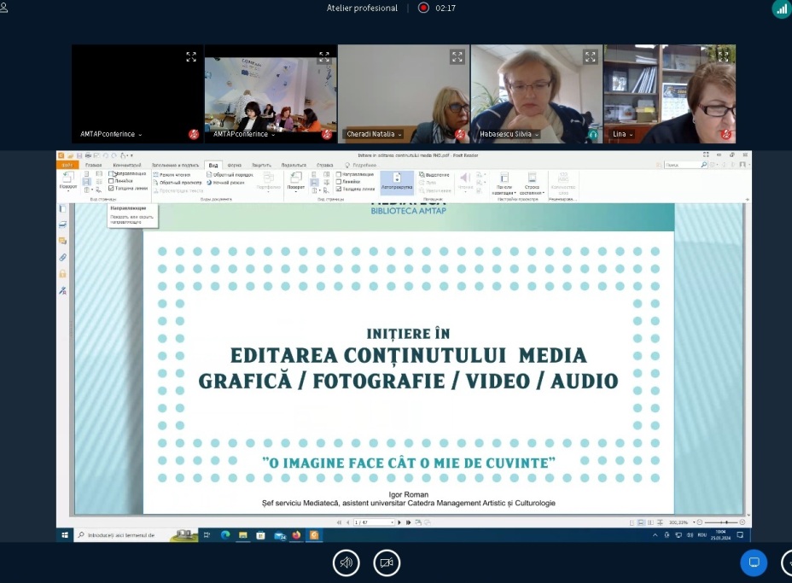Viewport: 792px width, 583px height.
Task: Open the Habasescu Silvia name dropdown
Action: point(510,134)
